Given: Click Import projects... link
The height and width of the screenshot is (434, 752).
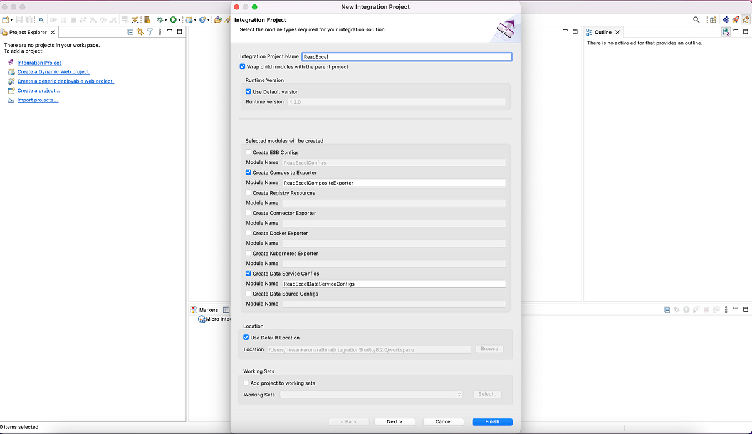Looking at the screenshot, I should (x=38, y=100).
